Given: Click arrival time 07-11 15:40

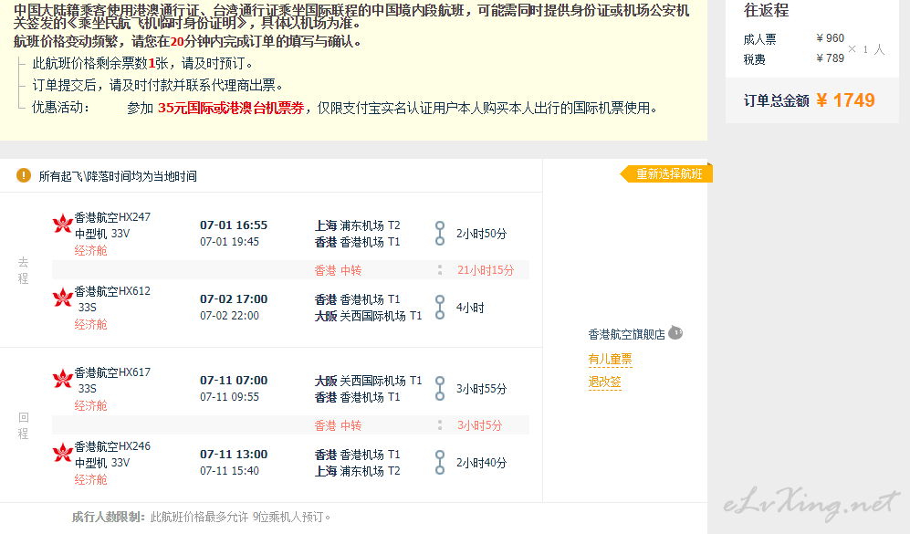Looking at the screenshot, I should pos(230,471).
